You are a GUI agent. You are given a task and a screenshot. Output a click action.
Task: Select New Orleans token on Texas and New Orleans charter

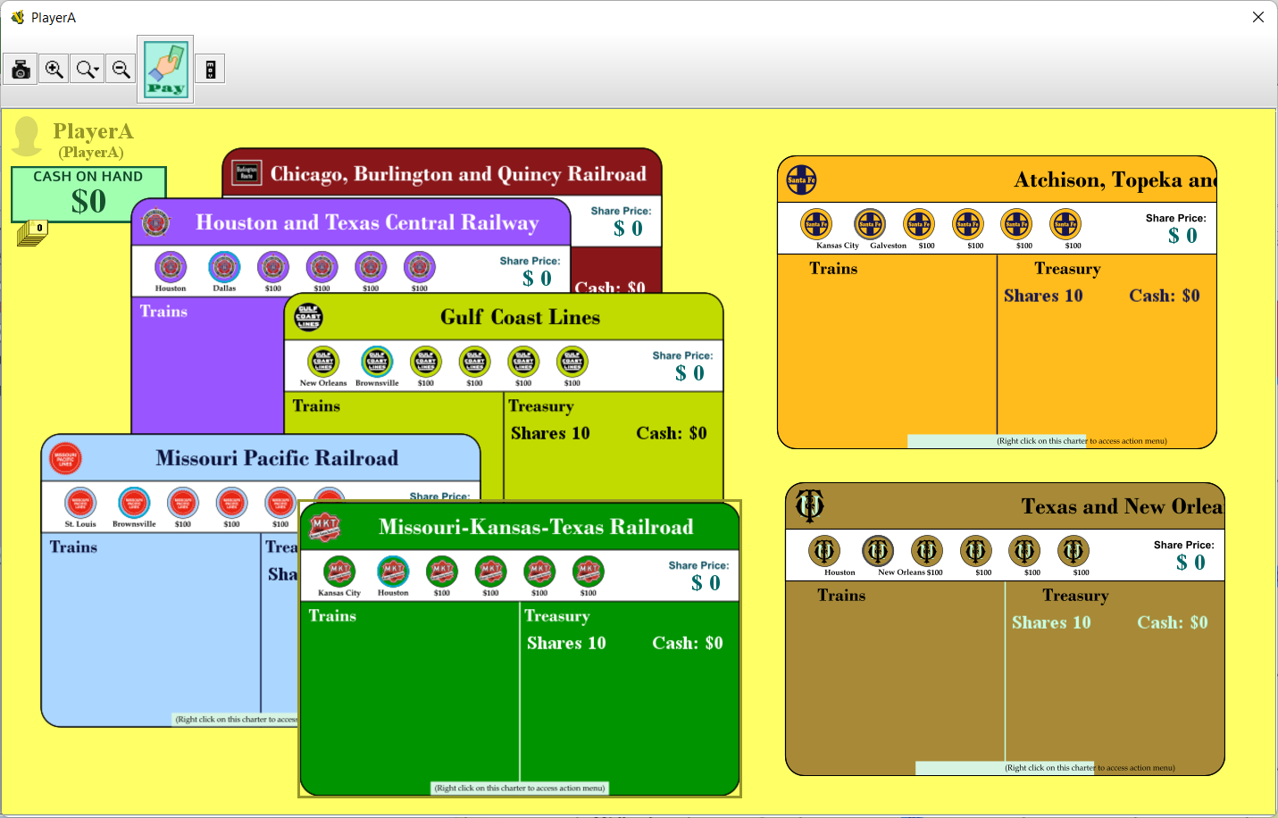click(x=878, y=551)
